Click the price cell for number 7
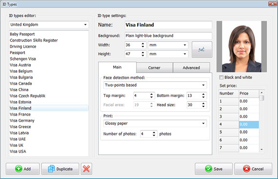The height and width of the screenshot is (179, 278). click(249, 148)
